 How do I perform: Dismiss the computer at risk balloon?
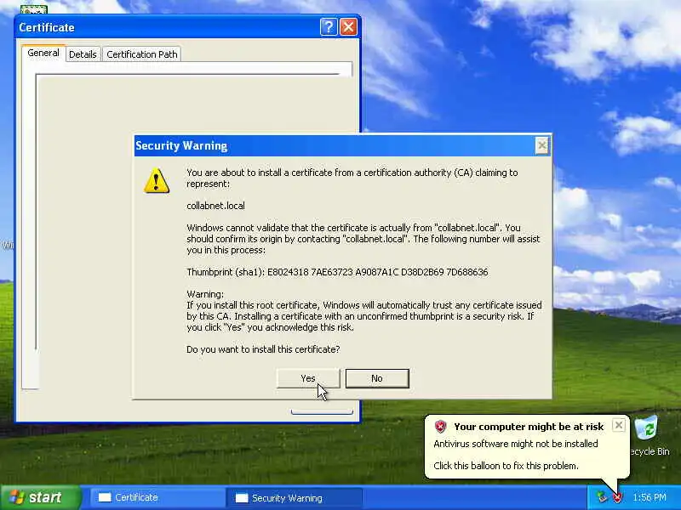coord(619,425)
